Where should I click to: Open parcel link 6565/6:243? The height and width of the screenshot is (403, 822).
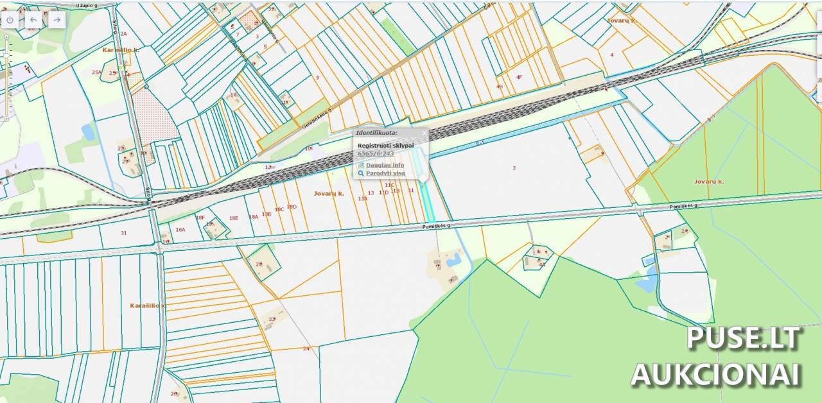(375, 153)
